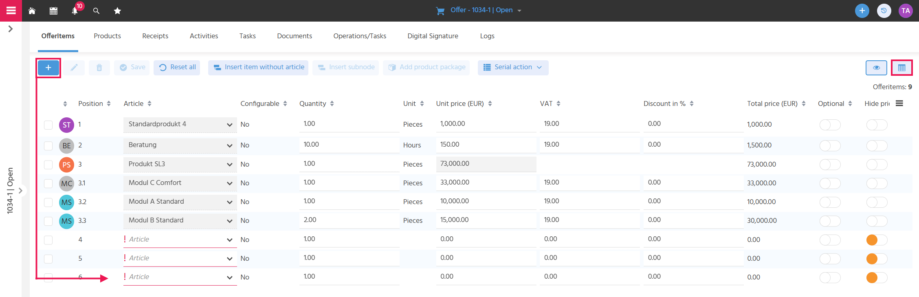Open the calendar icon
919x297 pixels.
coord(53,11)
